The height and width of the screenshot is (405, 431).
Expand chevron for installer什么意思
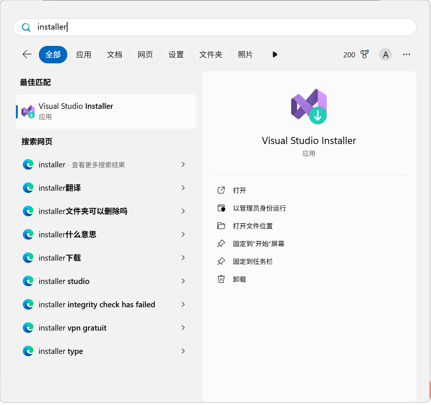[x=183, y=234]
